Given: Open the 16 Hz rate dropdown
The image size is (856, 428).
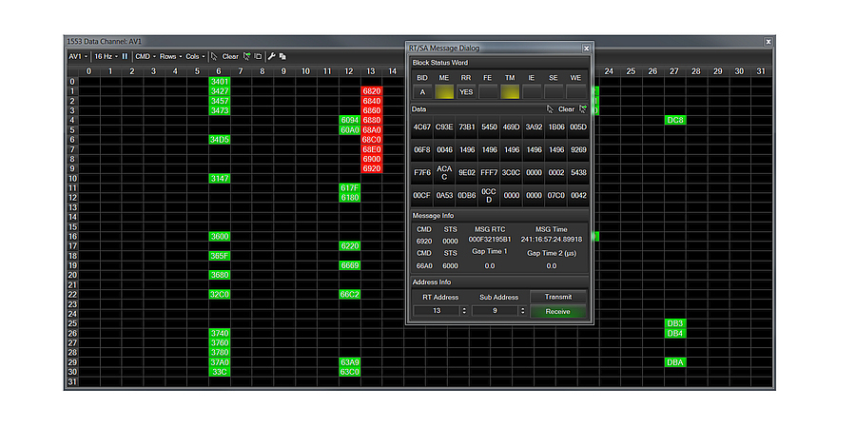Looking at the screenshot, I should (106, 56).
